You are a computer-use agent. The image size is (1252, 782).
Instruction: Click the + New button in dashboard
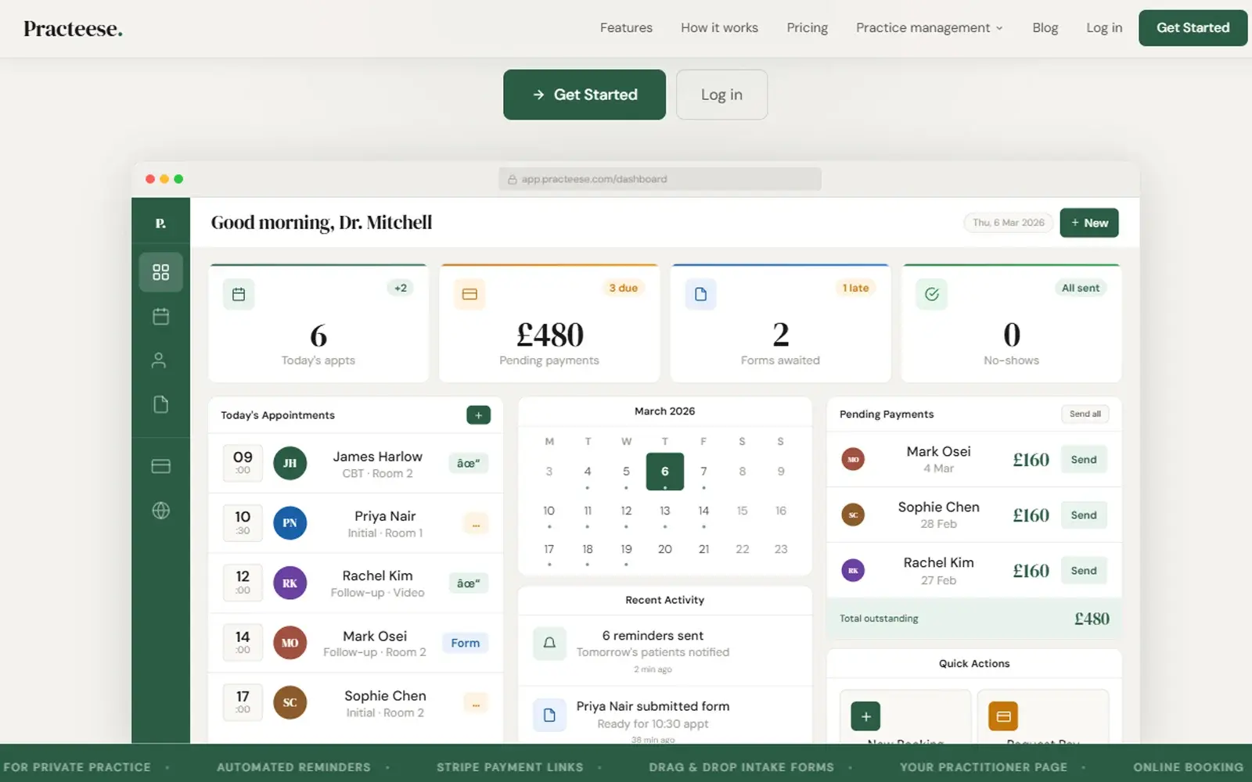coord(1089,223)
